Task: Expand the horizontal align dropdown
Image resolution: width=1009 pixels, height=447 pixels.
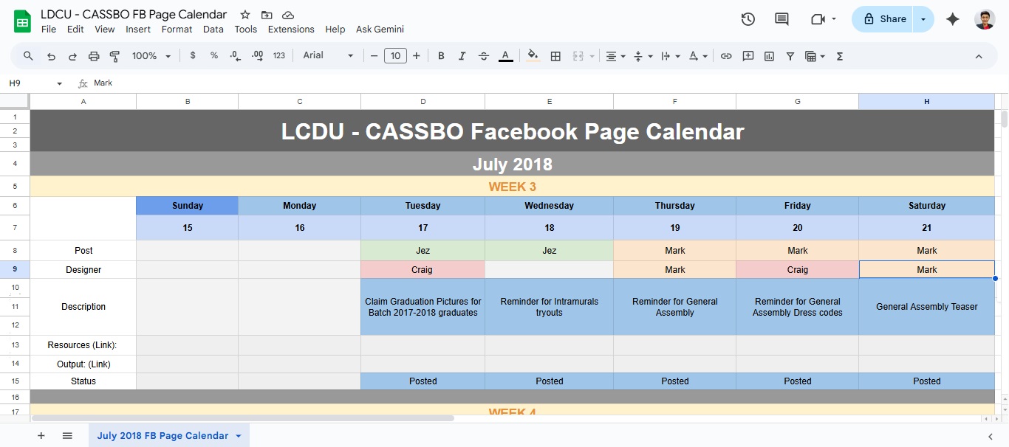Action: coord(615,56)
